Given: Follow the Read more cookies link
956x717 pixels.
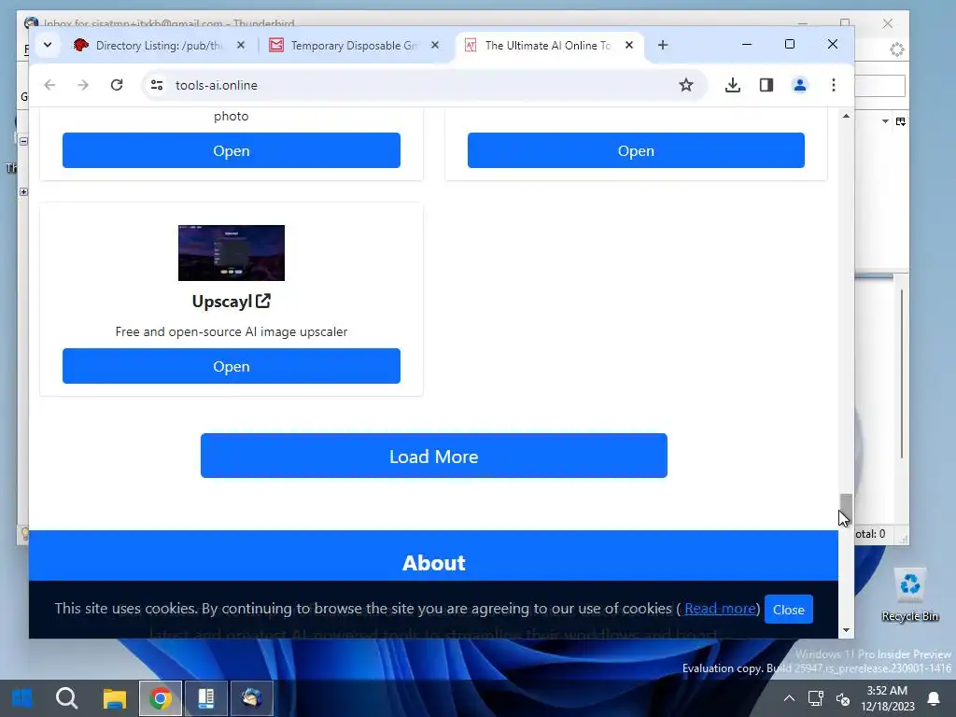Looking at the screenshot, I should tap(720, 609).
